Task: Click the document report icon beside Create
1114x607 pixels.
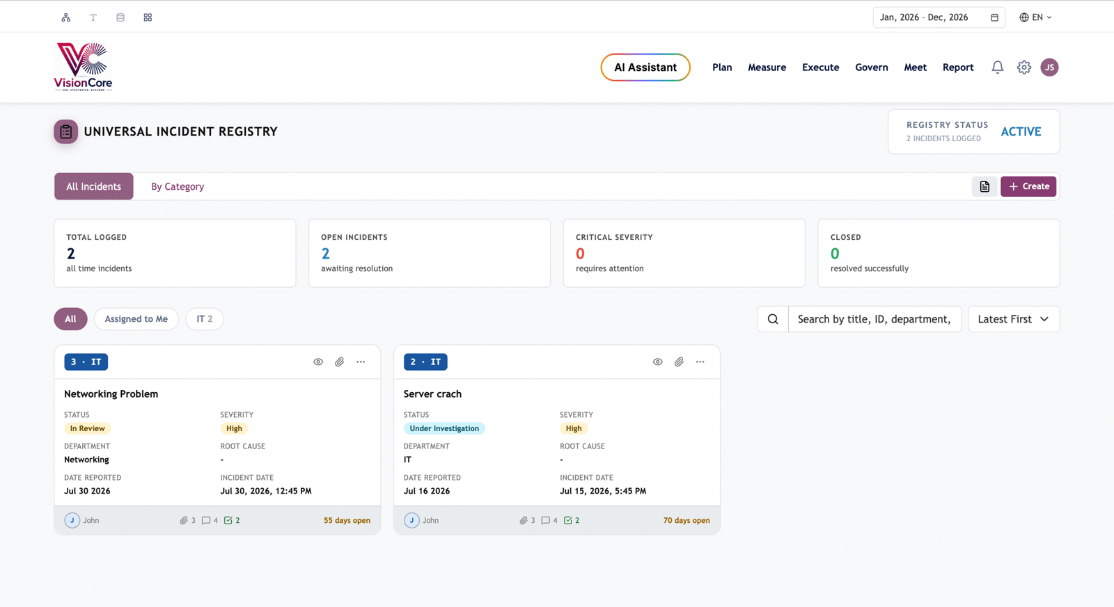Action: tap(984, 186)
